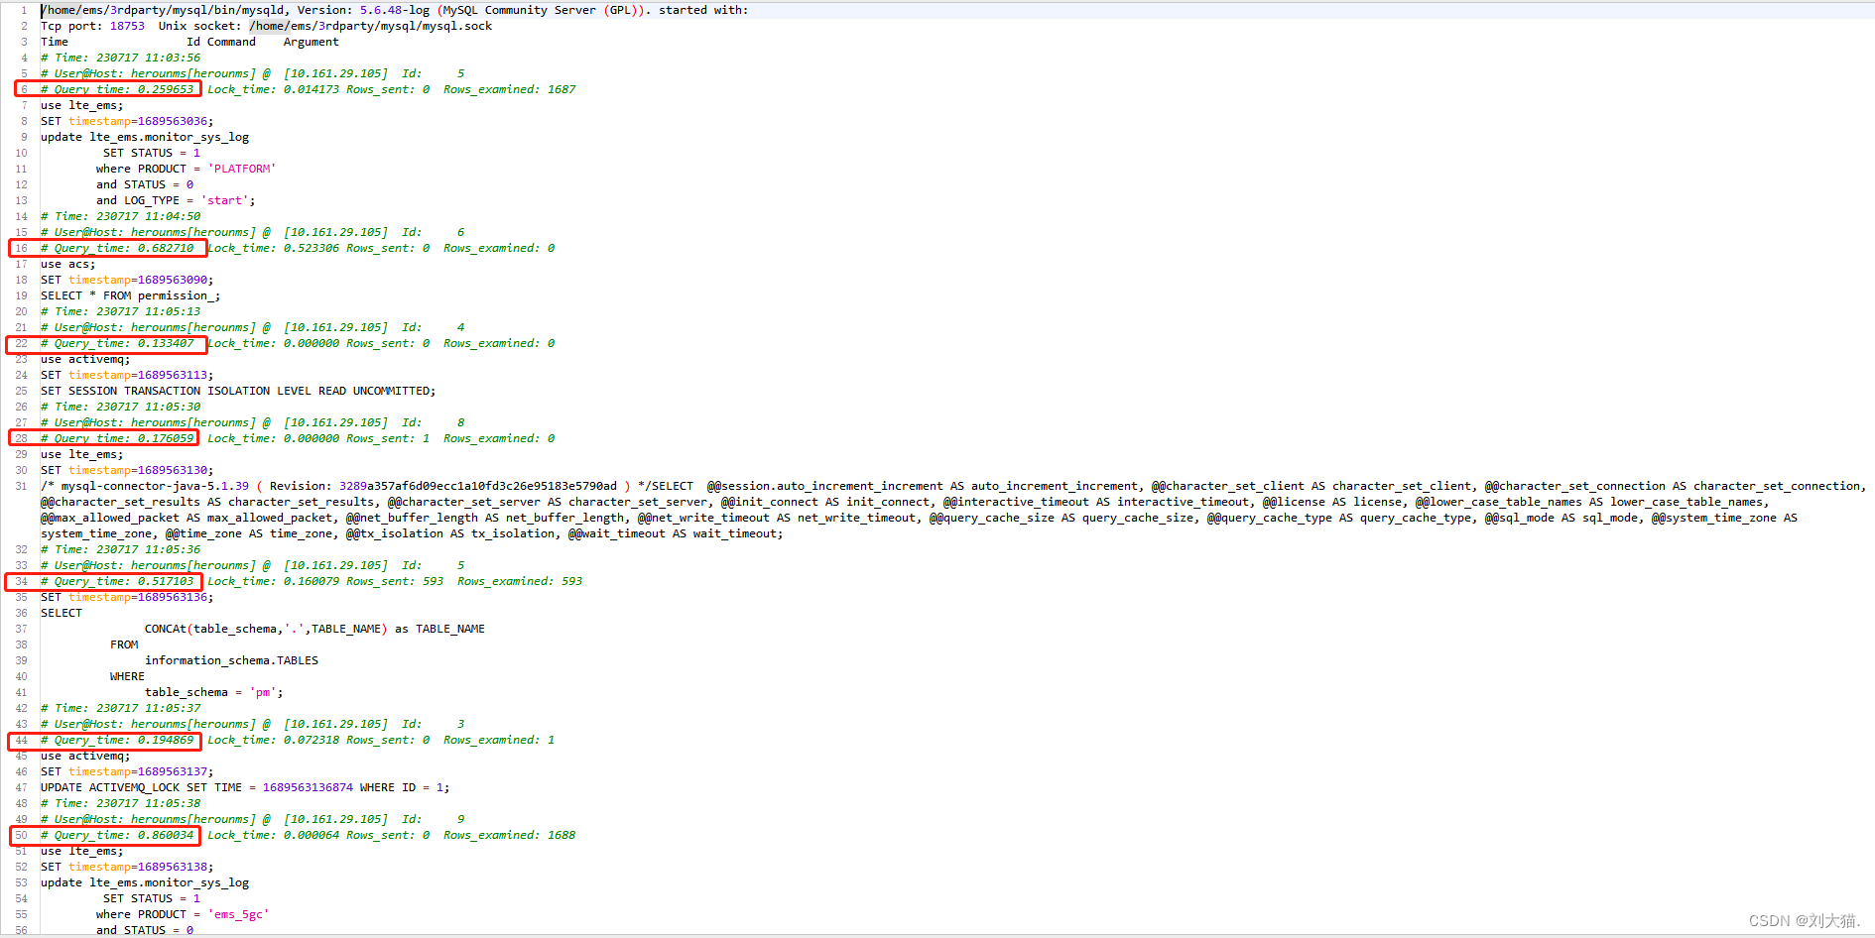The height and width of the screenshot is (938, 1875).
Task: Click the 'SET timestamp=1689563113;' line
Action: (x=127, y=375)
